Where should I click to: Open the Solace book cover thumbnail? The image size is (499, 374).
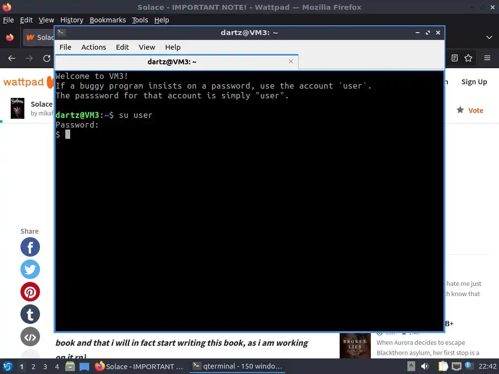click(18, 108)
